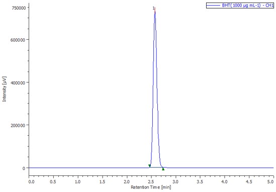Click the 400000 intensity axis label
The height and width of the screenshot is (192, 276).
coord(18,82)
